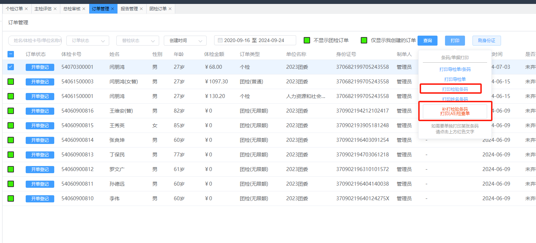
Task: Close the 主检评估 tab
Action: point(55,9)
